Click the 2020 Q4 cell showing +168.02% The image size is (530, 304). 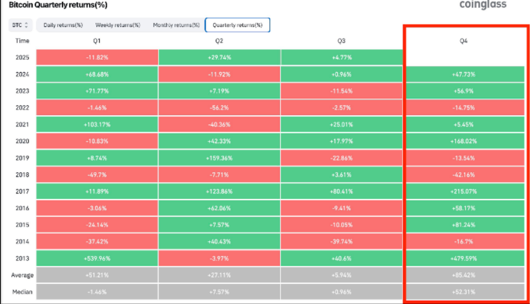pos(463,141)
